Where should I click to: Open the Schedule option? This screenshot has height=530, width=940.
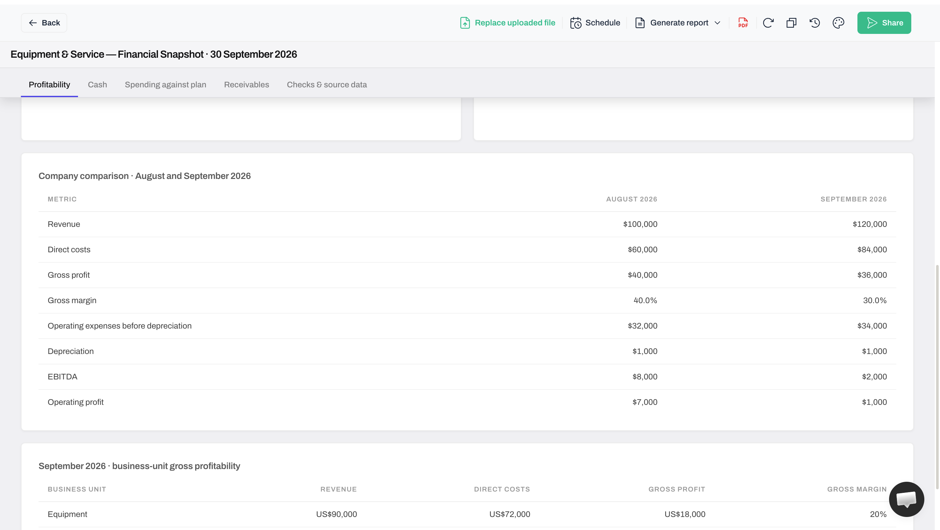[595, 22]
